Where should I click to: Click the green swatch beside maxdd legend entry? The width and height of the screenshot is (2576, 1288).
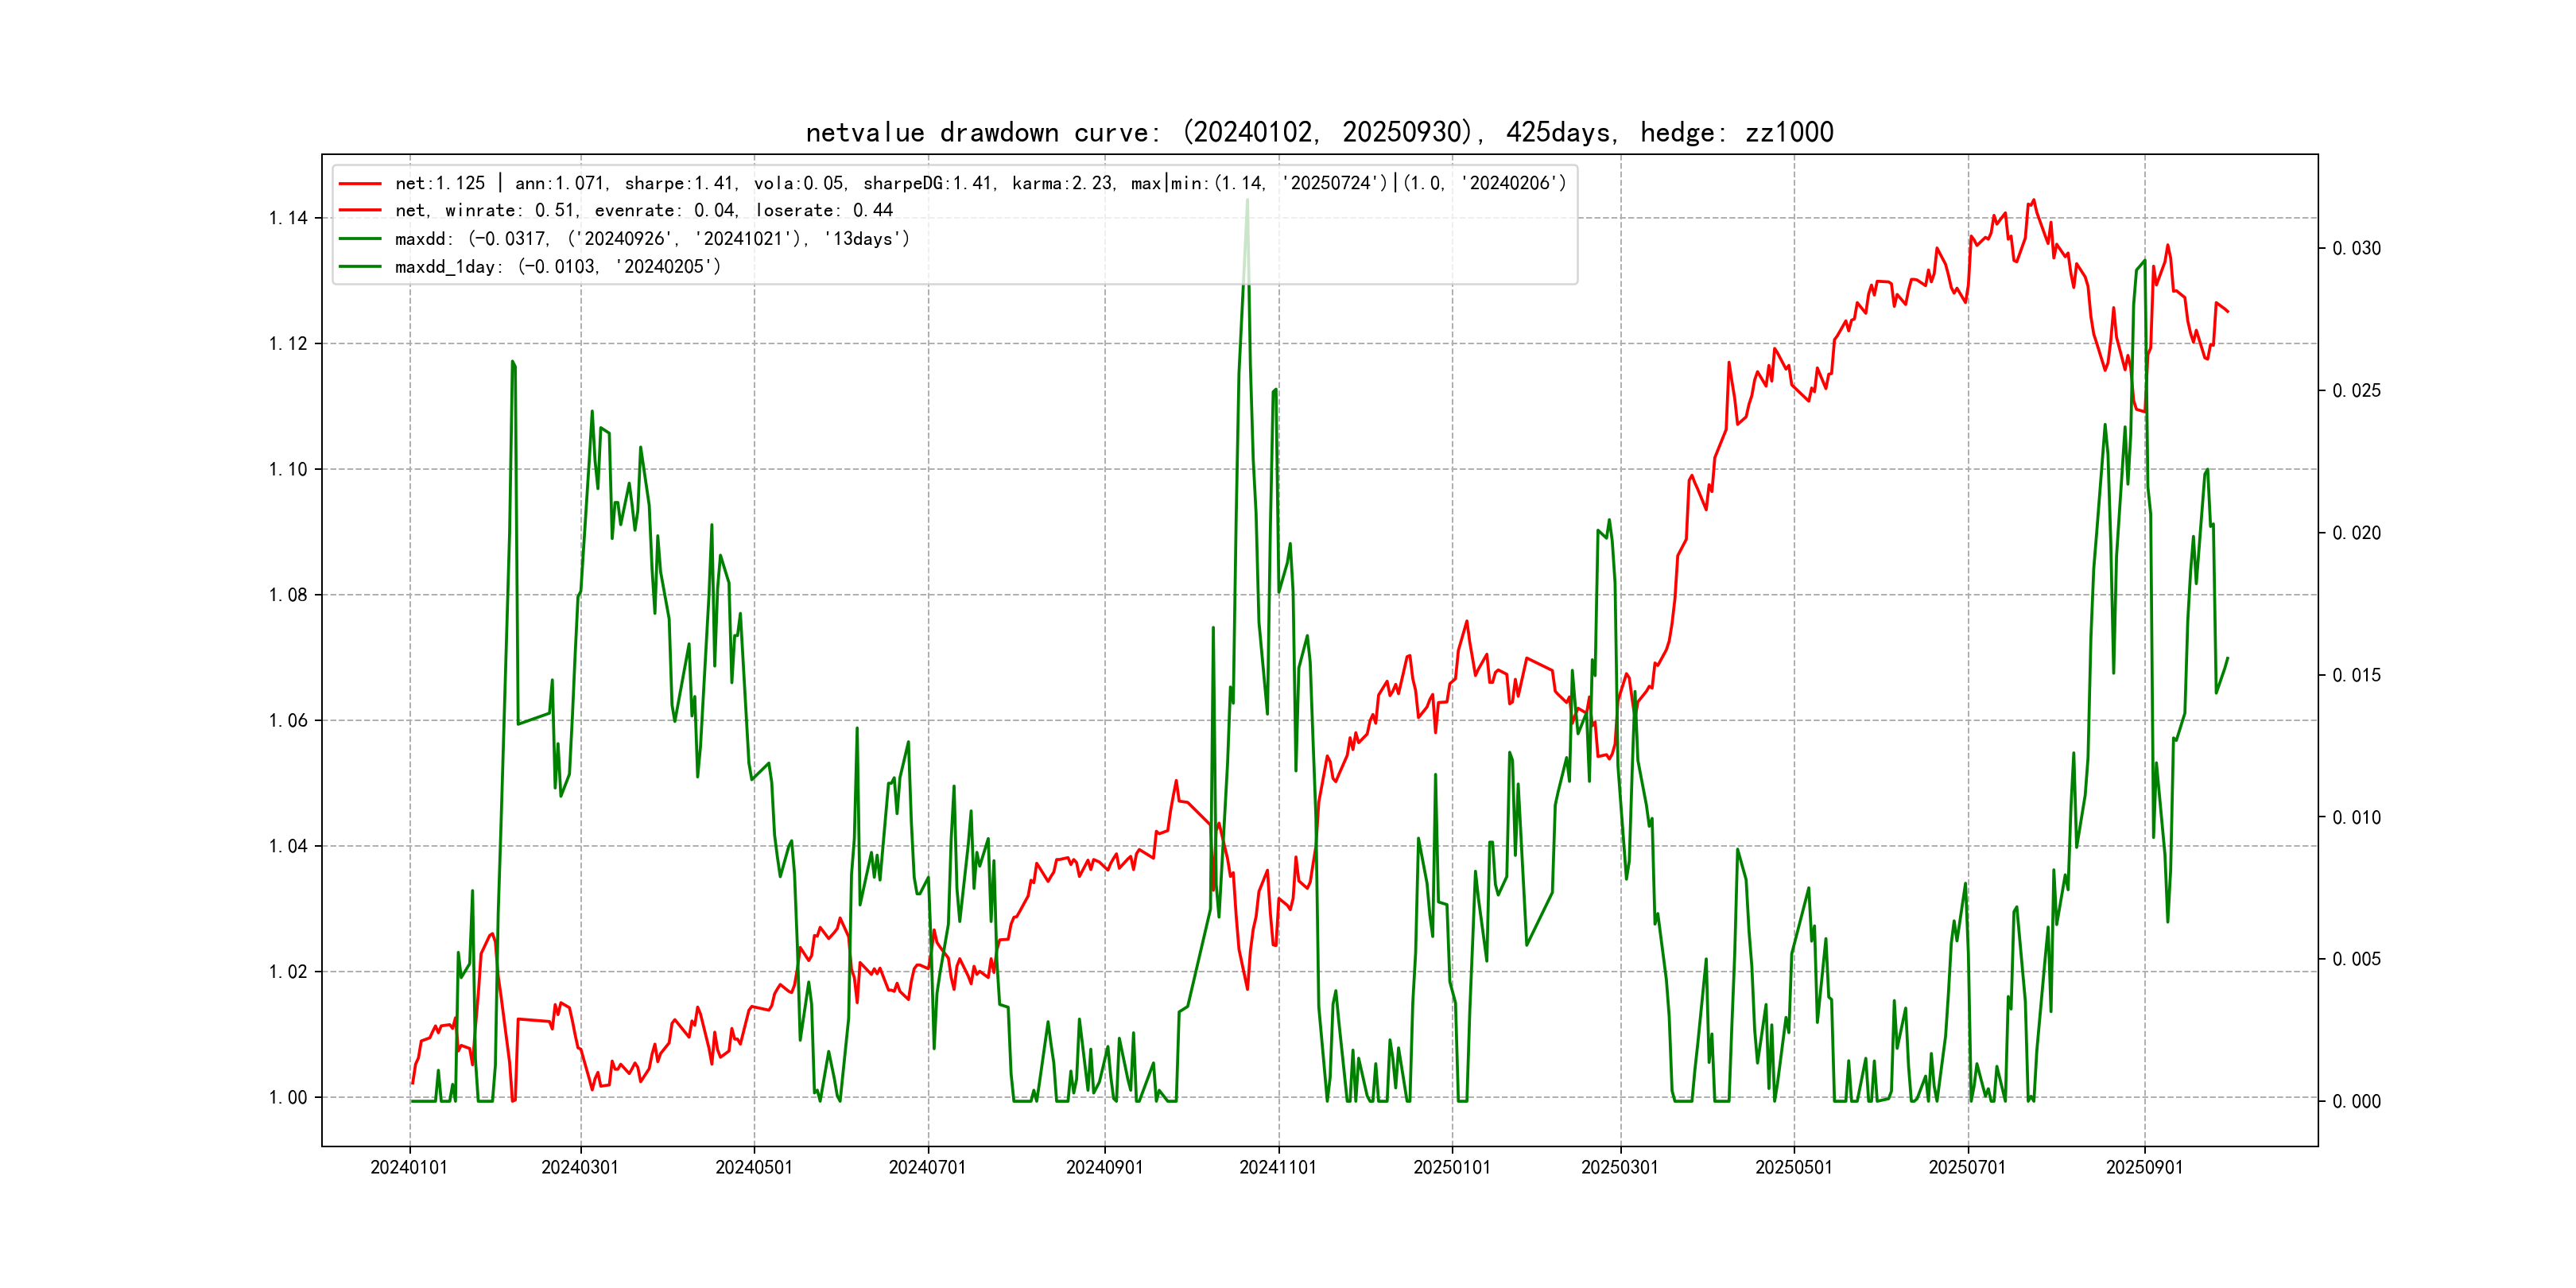point(360,239)
